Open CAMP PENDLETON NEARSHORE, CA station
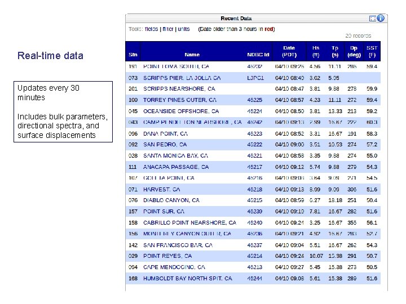The height and width of the screenshot is (304, 406). [192, 122]
